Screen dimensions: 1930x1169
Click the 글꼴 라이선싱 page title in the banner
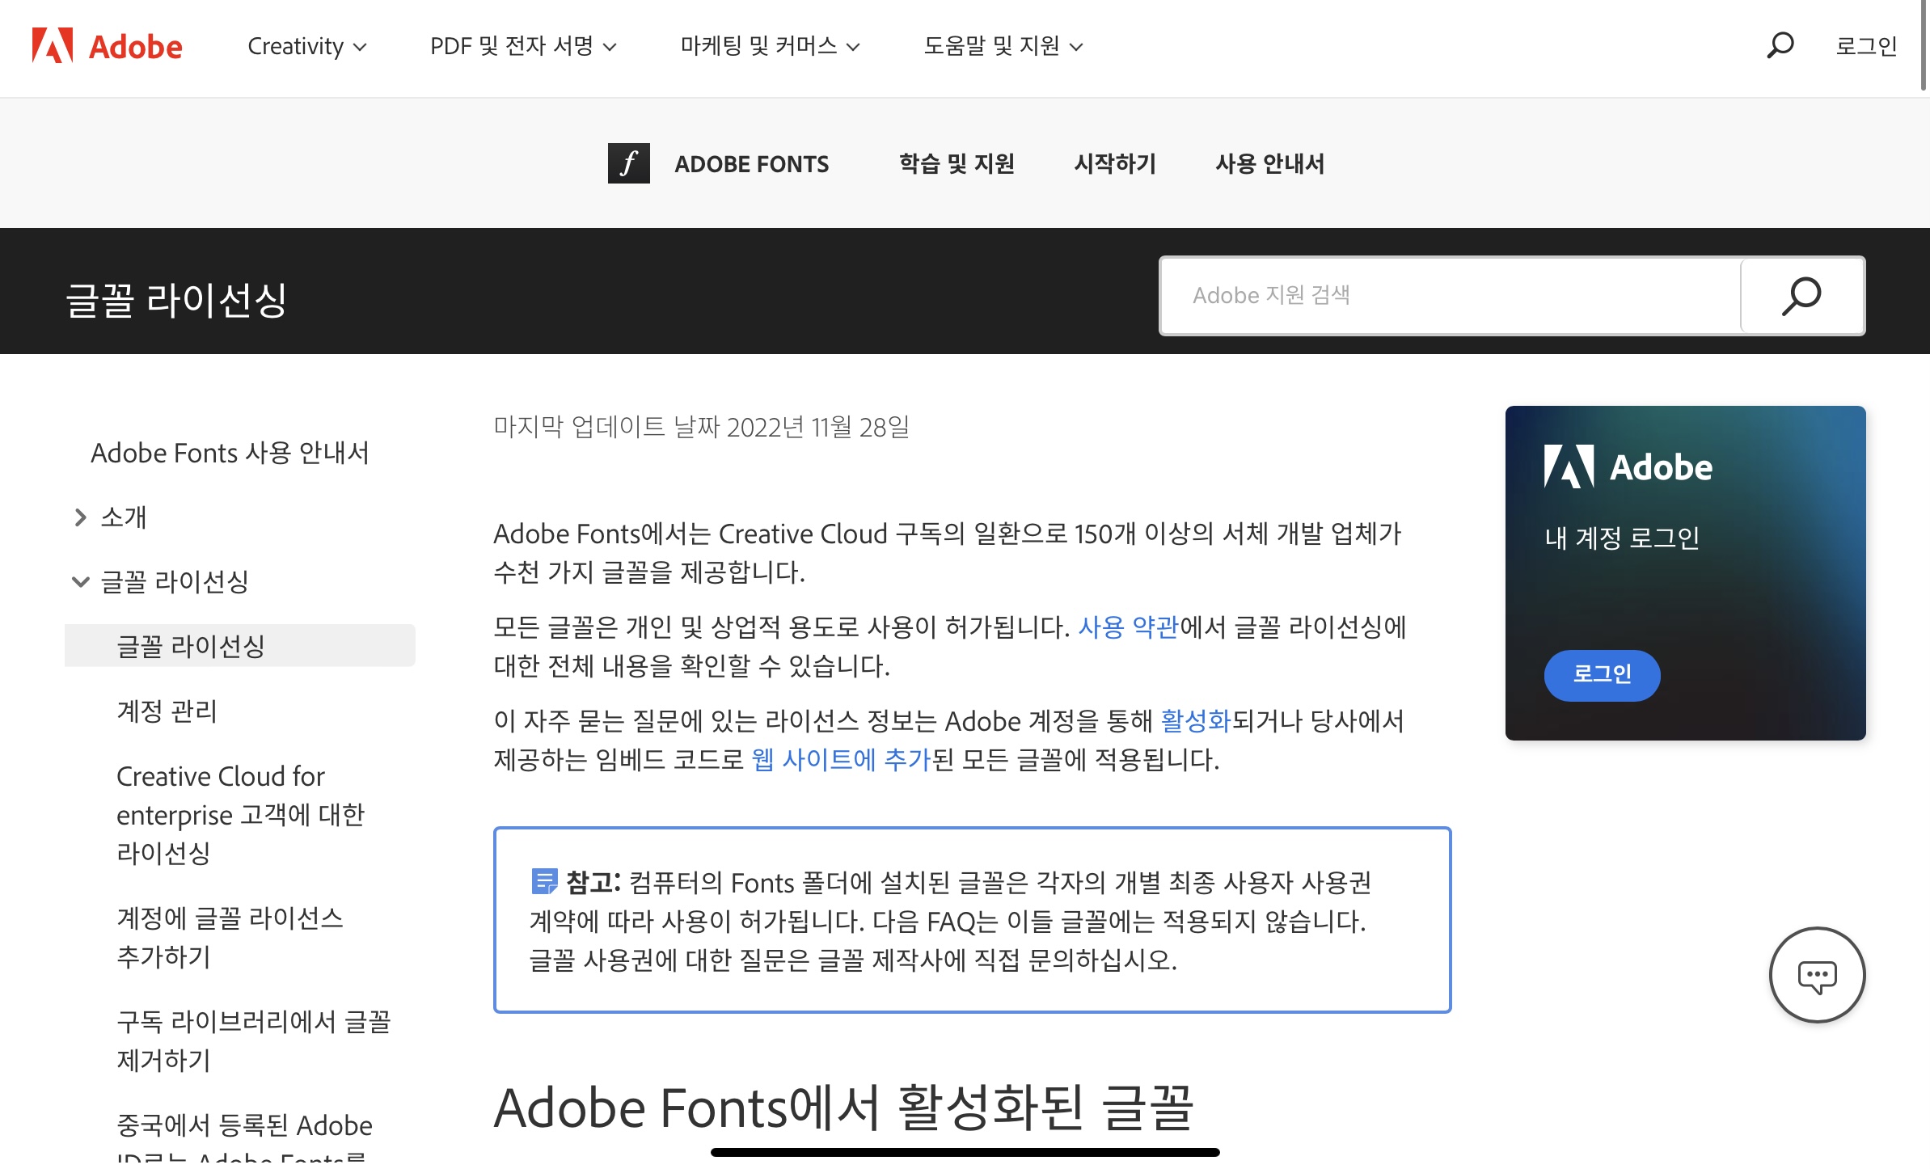coord(176,299)
